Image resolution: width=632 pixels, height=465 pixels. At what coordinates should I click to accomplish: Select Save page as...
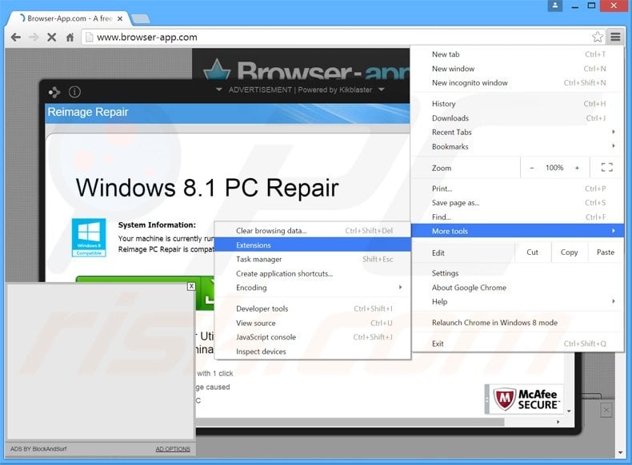coord(517,203)
